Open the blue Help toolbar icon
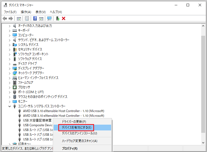Viewport: 207px width, 152px height. coord(35,18)
